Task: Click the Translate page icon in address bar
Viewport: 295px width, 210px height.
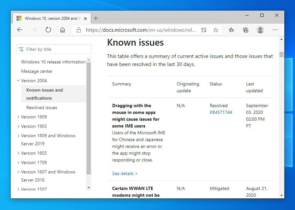Action: tap(204, 30)
